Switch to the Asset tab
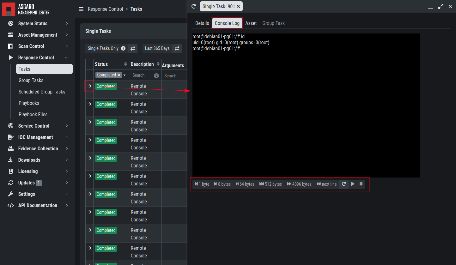This screenshot has height=265, width=456. coord(251,23)
